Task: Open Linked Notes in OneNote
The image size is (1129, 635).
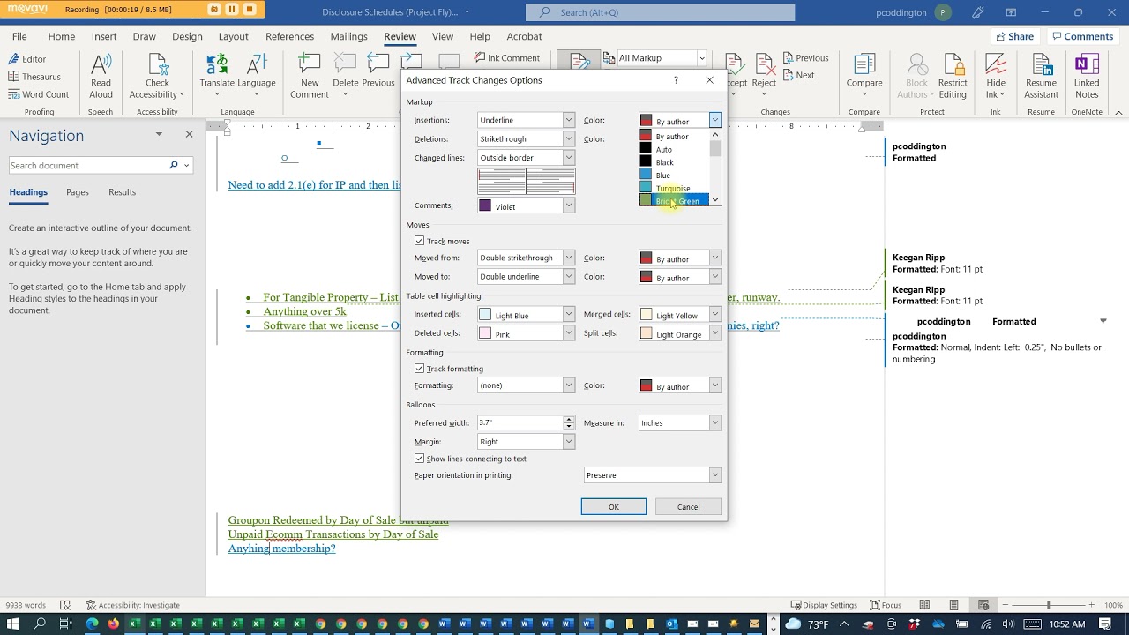Action: (x=1087, y=77)
